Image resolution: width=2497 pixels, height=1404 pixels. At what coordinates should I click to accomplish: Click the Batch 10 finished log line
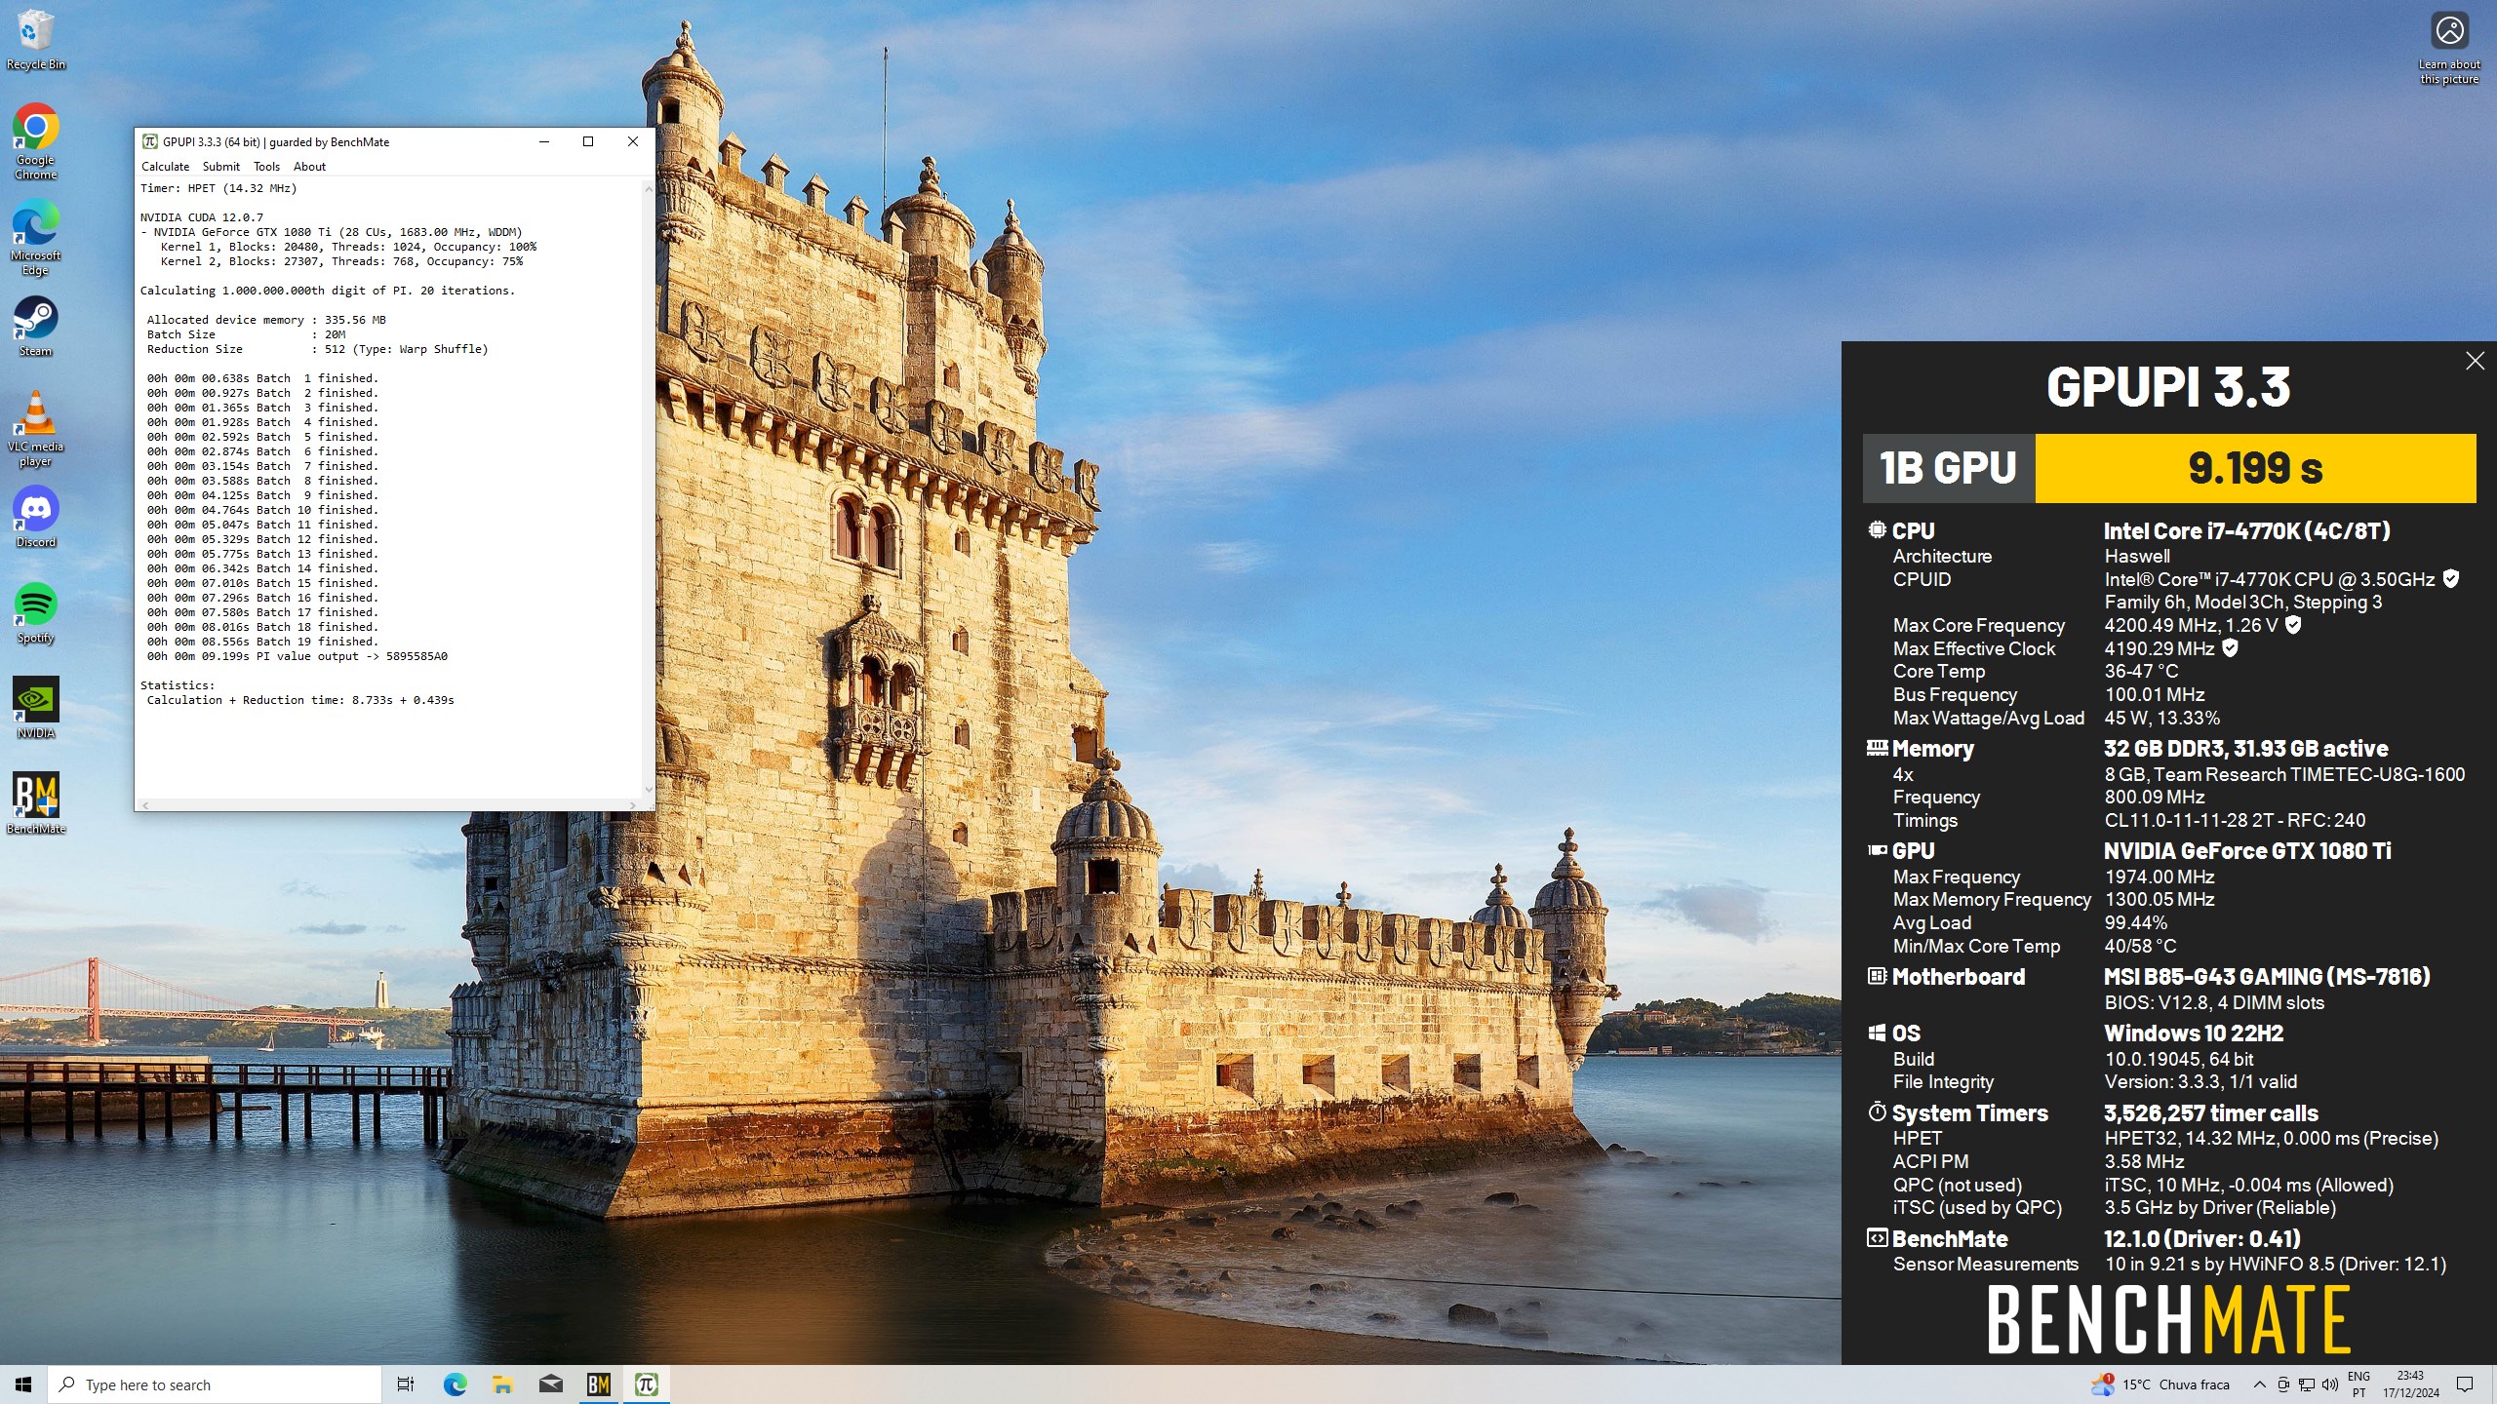pyautogui.click(x=262, y=510)
